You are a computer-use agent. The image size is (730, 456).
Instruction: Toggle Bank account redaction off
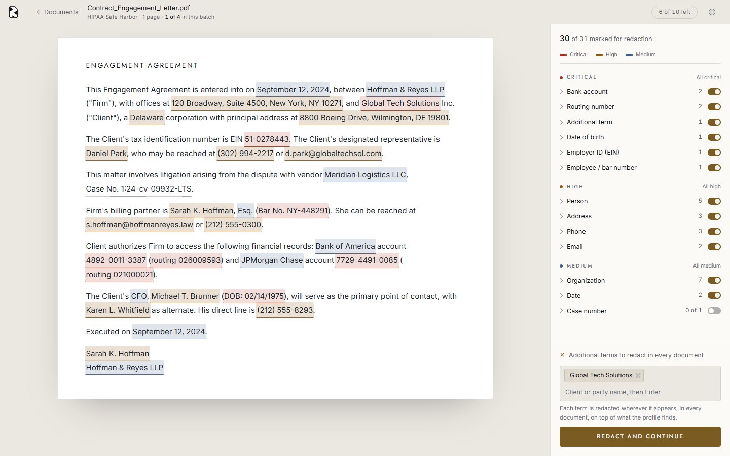tap(714, 92)
